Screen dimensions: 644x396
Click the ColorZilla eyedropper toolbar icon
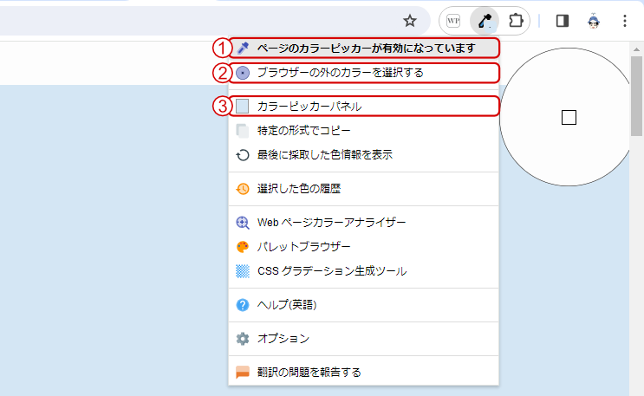[485, 21]
